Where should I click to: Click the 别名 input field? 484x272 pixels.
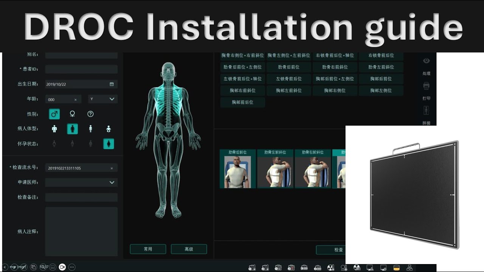coord(81,55)
